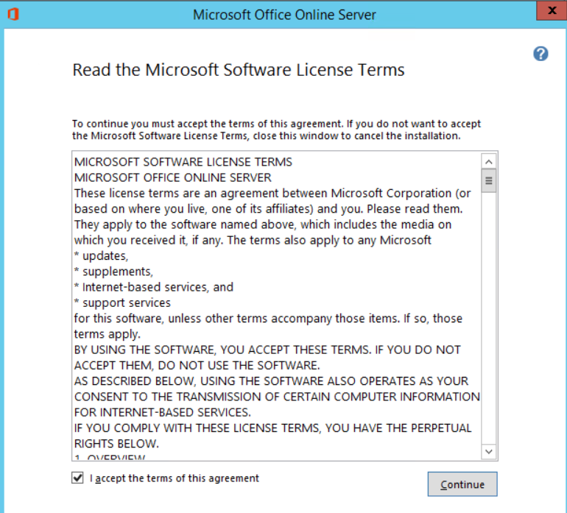
Task: Click 'FOR INTERNET-BASED SERVICES.' line
Action: (162, 412)
